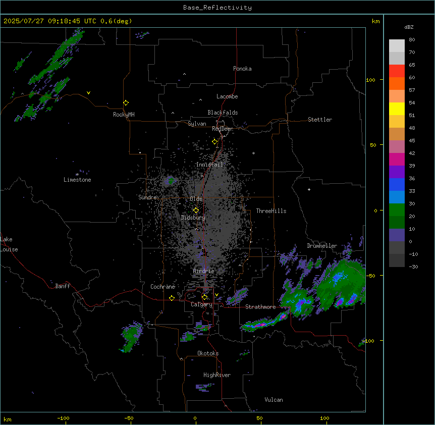Click the Sundre city label
This screenshot has width=435, height=425.
coord(147,197)
